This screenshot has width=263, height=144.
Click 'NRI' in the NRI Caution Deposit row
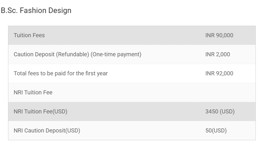[x=18, y=130]
